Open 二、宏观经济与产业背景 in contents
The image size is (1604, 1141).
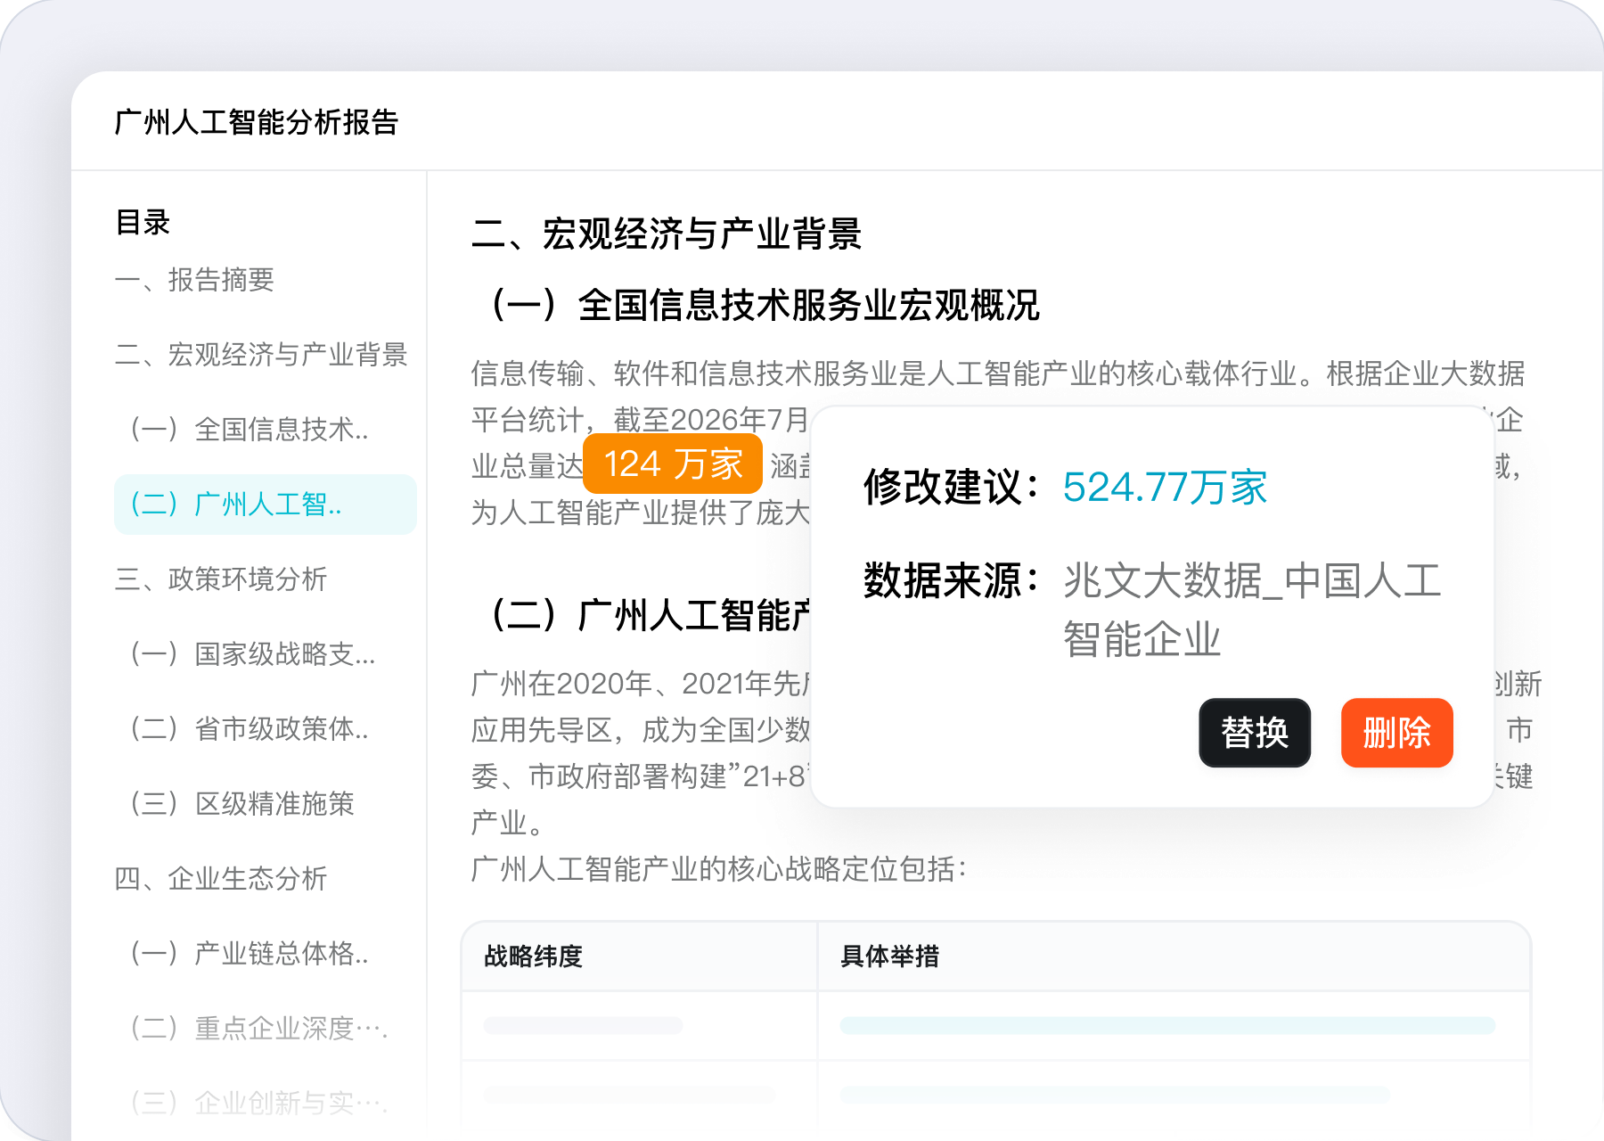click(x=261, y=355)
